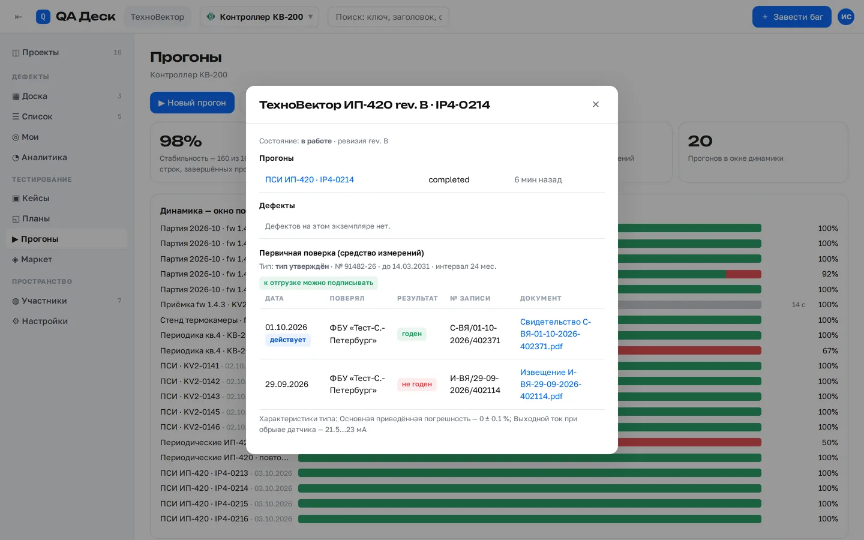Select run row ПСИ · KV2-0141
864x540 pixels.
pos(499,366)
